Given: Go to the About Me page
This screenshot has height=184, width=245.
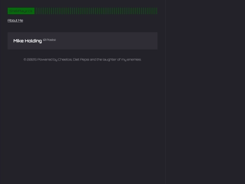Looking at the screenshot, I should point(15,20).
